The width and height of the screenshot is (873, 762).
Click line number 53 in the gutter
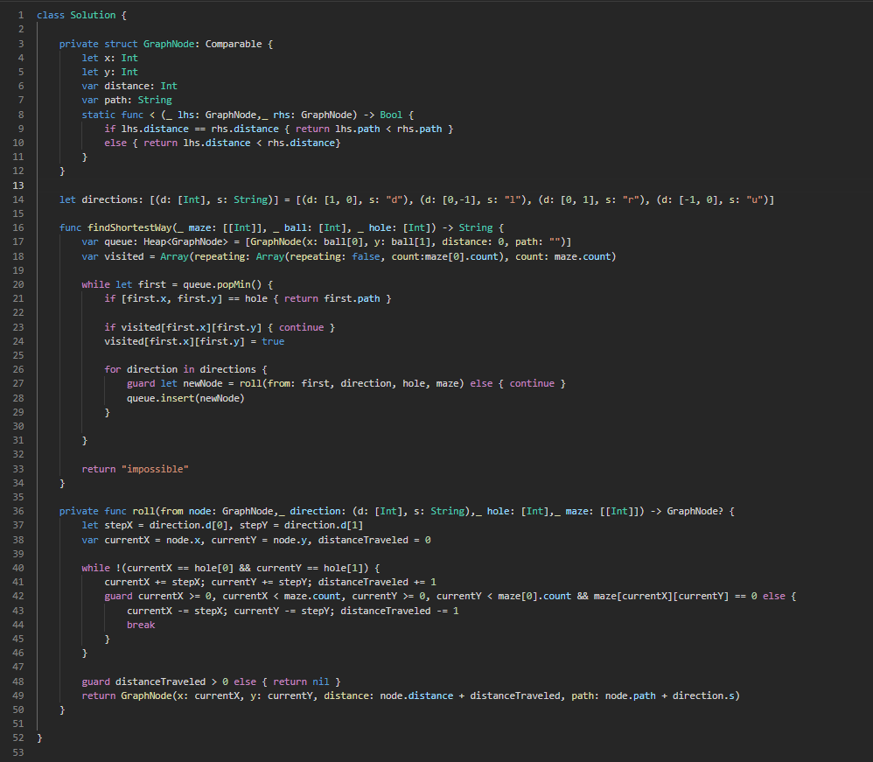(18, 752)
